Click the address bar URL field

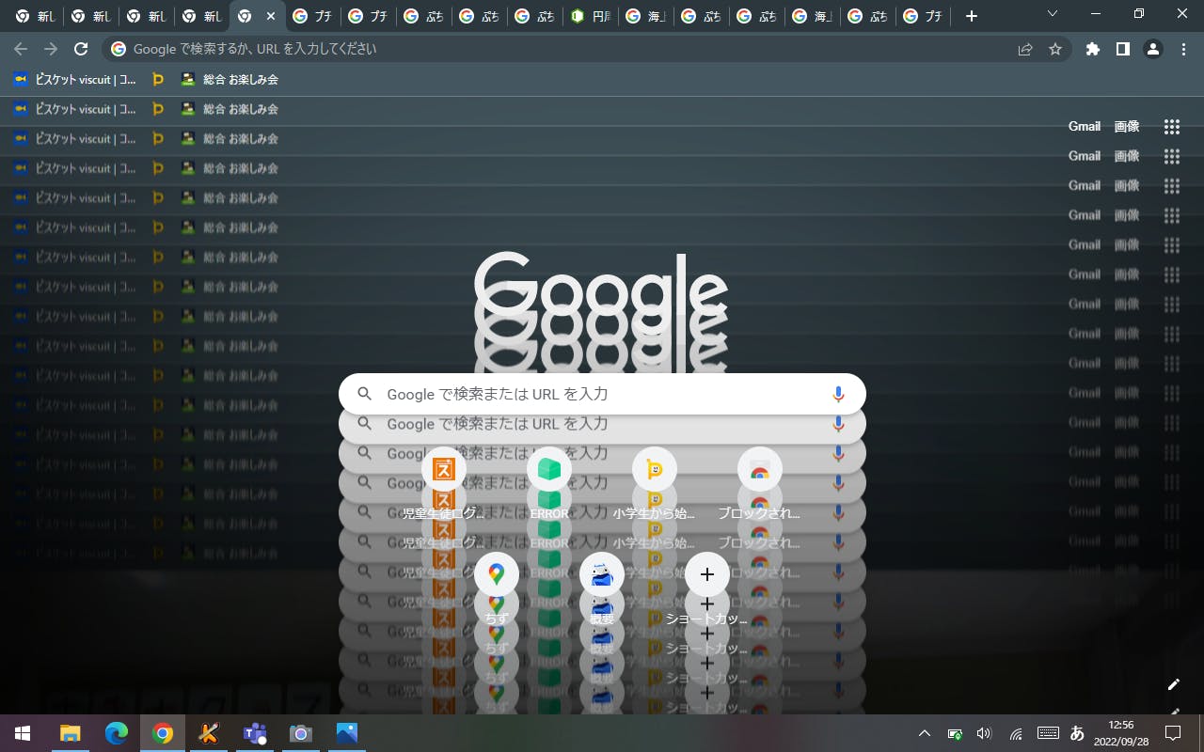564,49
